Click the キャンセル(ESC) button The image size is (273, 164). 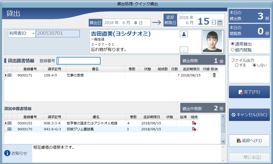tap(249, 115)
